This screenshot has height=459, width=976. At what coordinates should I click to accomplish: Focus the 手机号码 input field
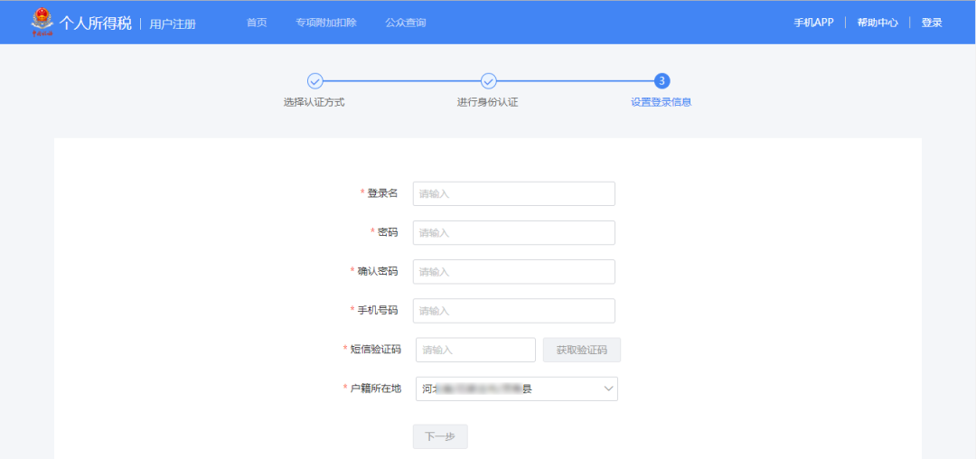pyautogui.click(x=513, y=311)
